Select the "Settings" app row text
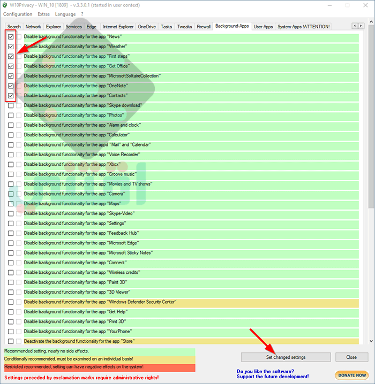The height and width of the screenshot is (384, 375). pos(75,224)
